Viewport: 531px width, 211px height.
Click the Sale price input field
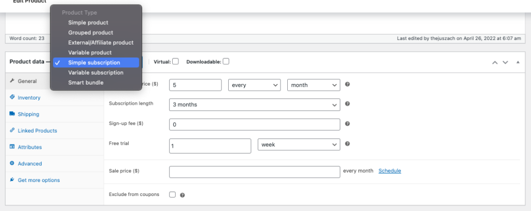pyautogui.click(x=255, y=172)
